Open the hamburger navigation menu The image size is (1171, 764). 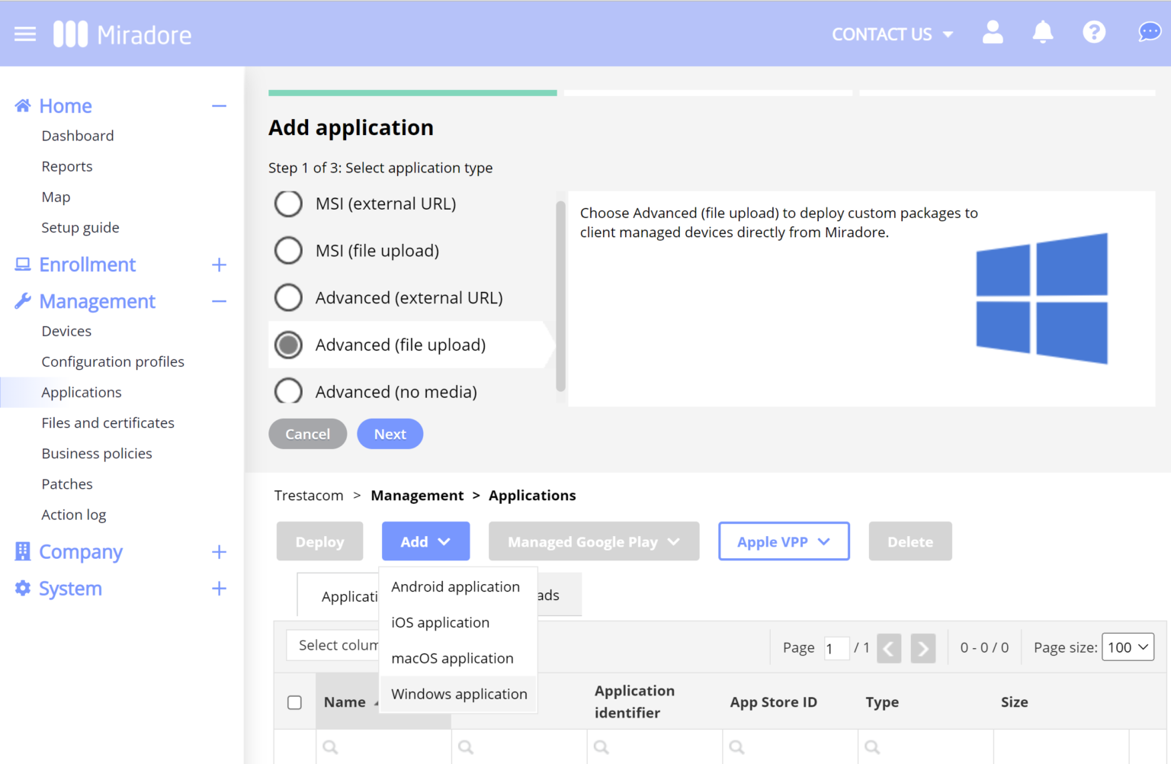[x=25, y=33]
